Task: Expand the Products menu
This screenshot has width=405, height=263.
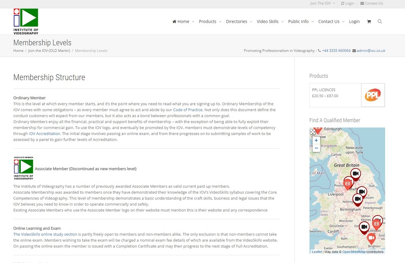Action: point(210,21)
